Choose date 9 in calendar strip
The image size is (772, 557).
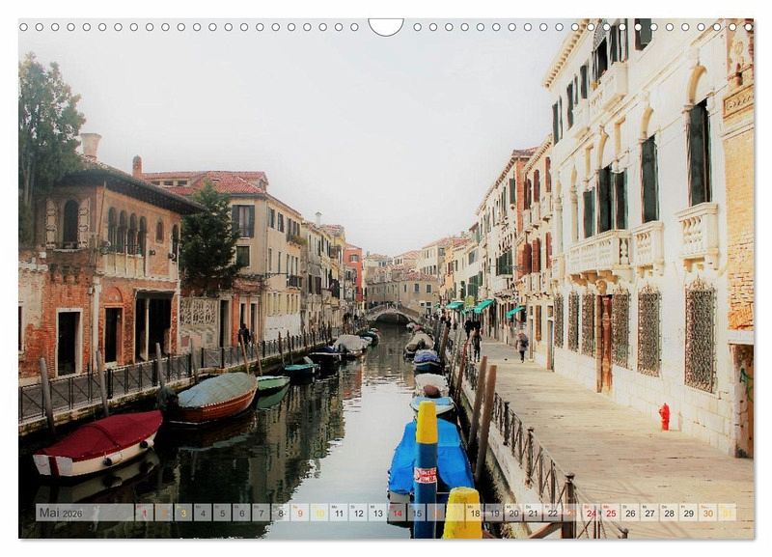[x=299, y=513]
